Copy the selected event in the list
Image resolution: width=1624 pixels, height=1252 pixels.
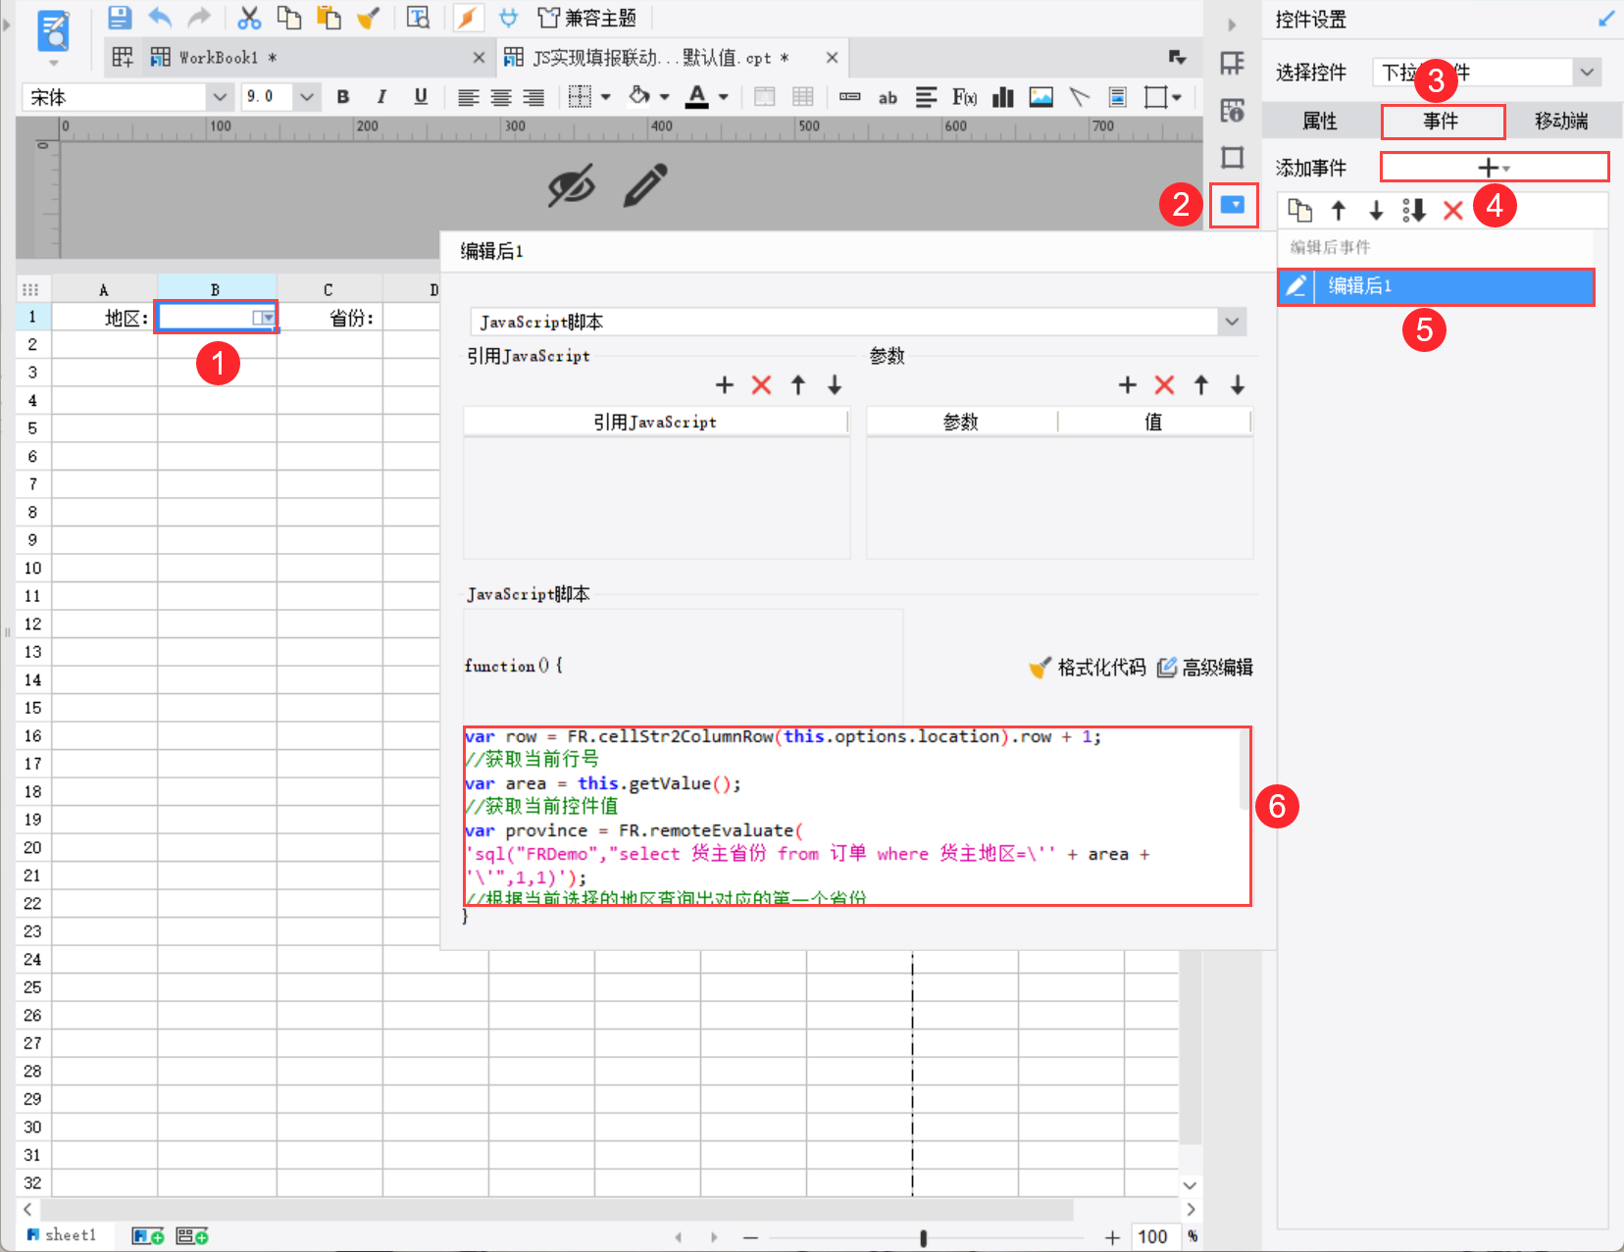pyautogui.click(x=1300, y=210)
